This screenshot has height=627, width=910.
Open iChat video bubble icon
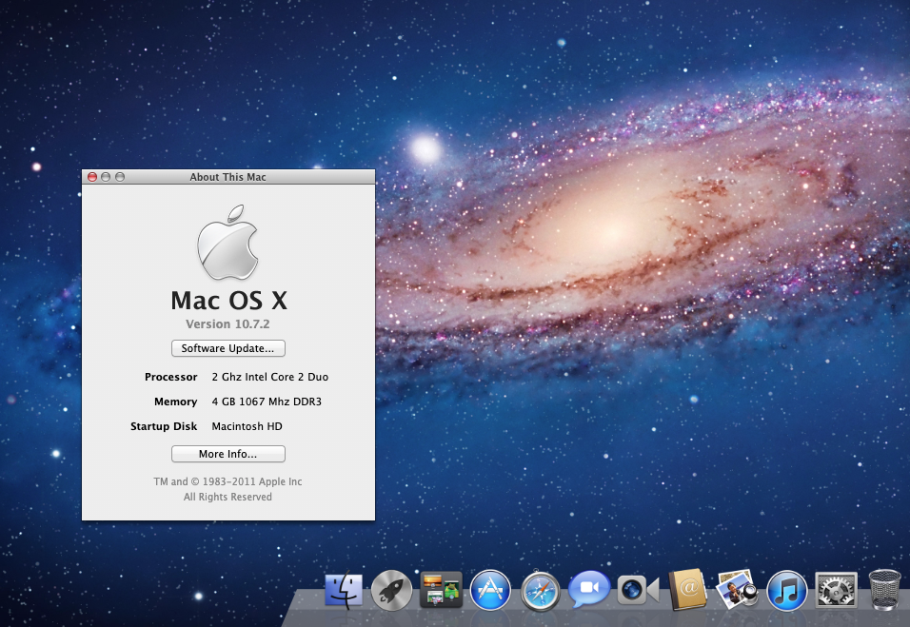[x=589, y=589]
